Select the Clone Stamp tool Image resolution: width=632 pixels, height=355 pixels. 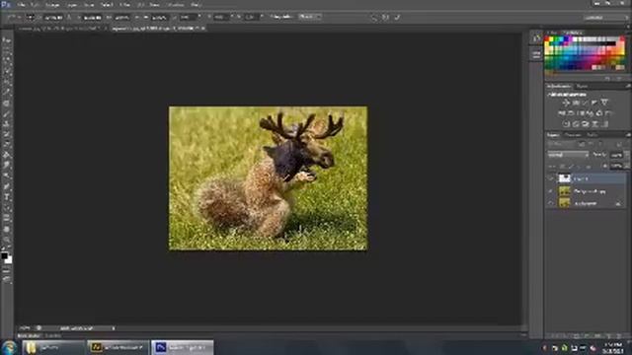7,124
